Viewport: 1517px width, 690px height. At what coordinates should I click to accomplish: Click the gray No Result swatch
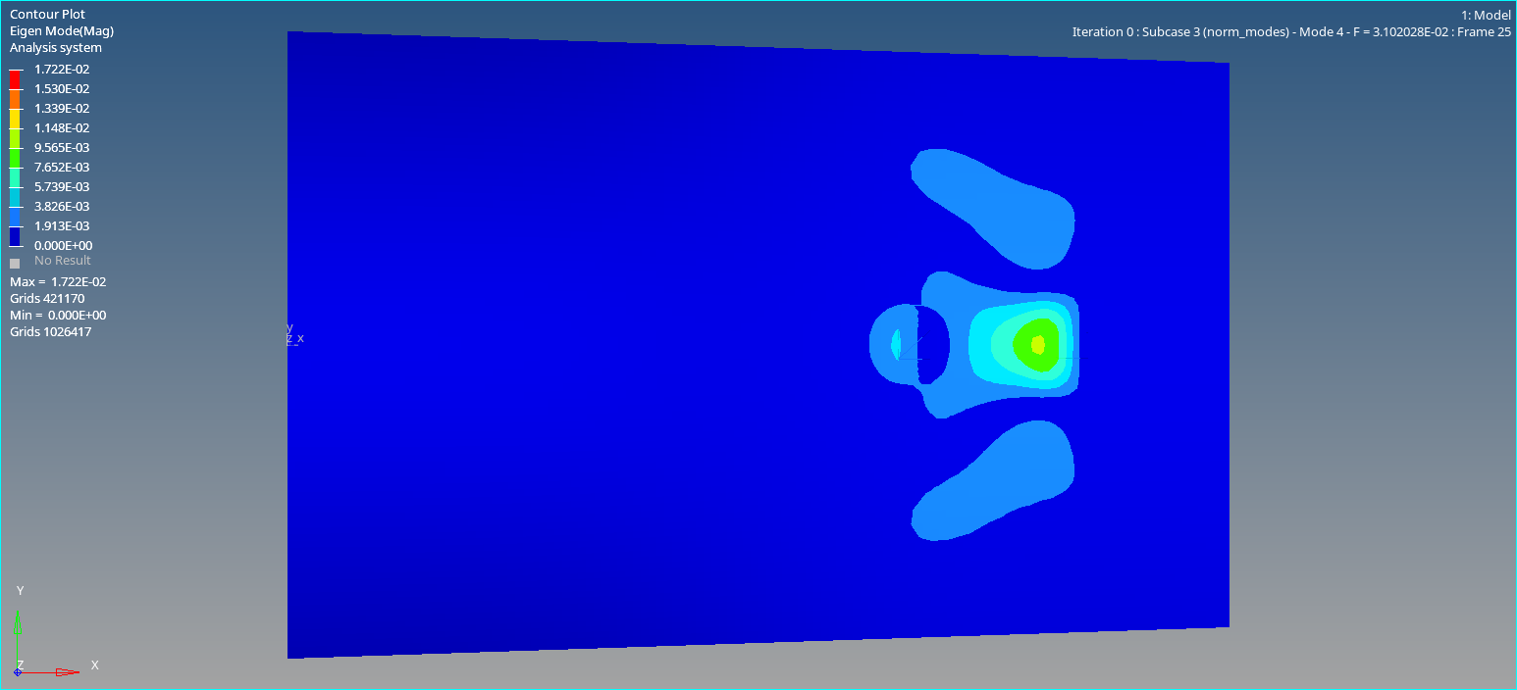pos(15,263)
